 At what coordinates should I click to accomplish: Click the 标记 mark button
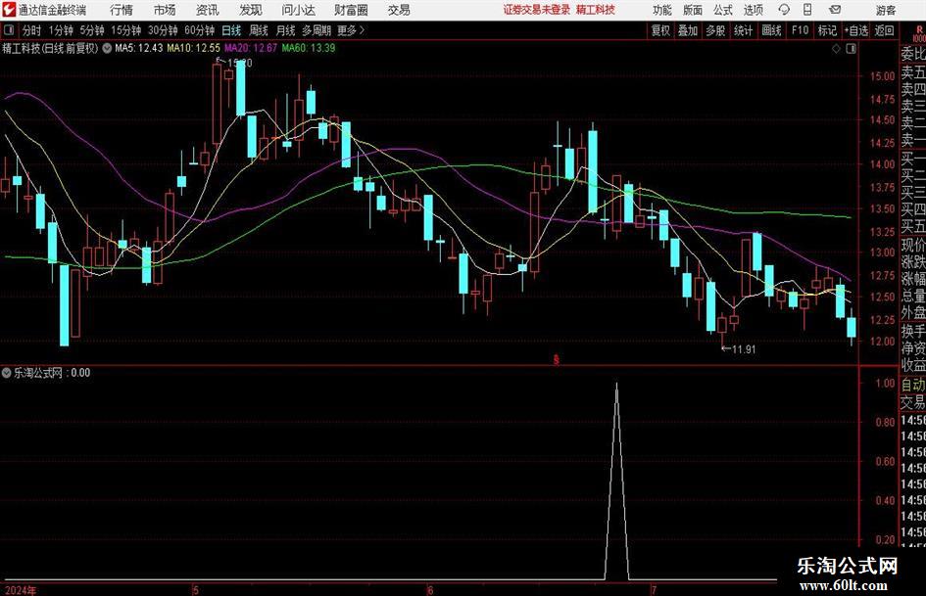click(x=827, y=30)
